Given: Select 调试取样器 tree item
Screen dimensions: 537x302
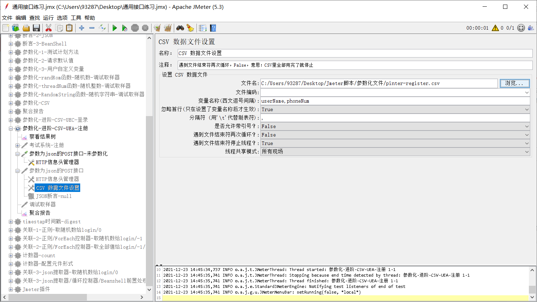Looking at the screenshot, I should 42,205.
